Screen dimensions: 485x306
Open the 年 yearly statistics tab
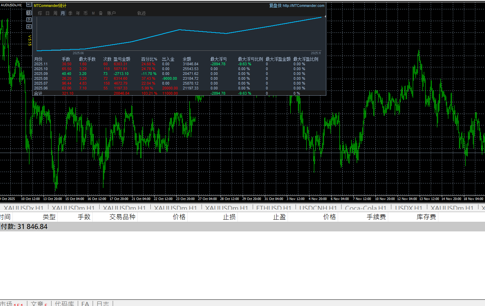pyautogui.click(x=78, y=13)
